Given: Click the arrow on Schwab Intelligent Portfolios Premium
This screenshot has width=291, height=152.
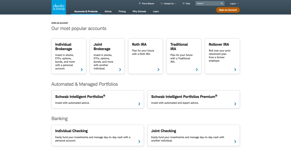Looking at the screenshot, I should [x=235, y=104].
